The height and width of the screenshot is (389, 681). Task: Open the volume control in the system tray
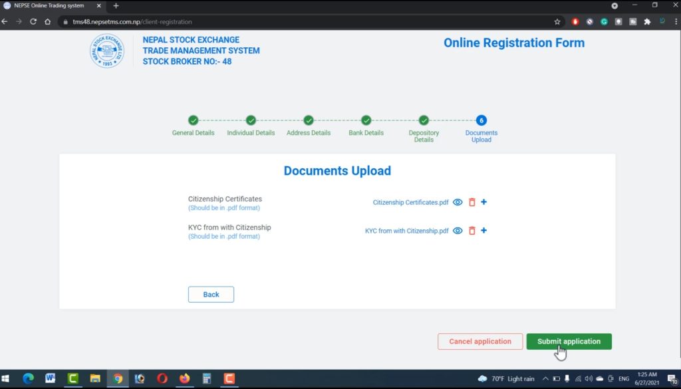[x=589, y=378]
